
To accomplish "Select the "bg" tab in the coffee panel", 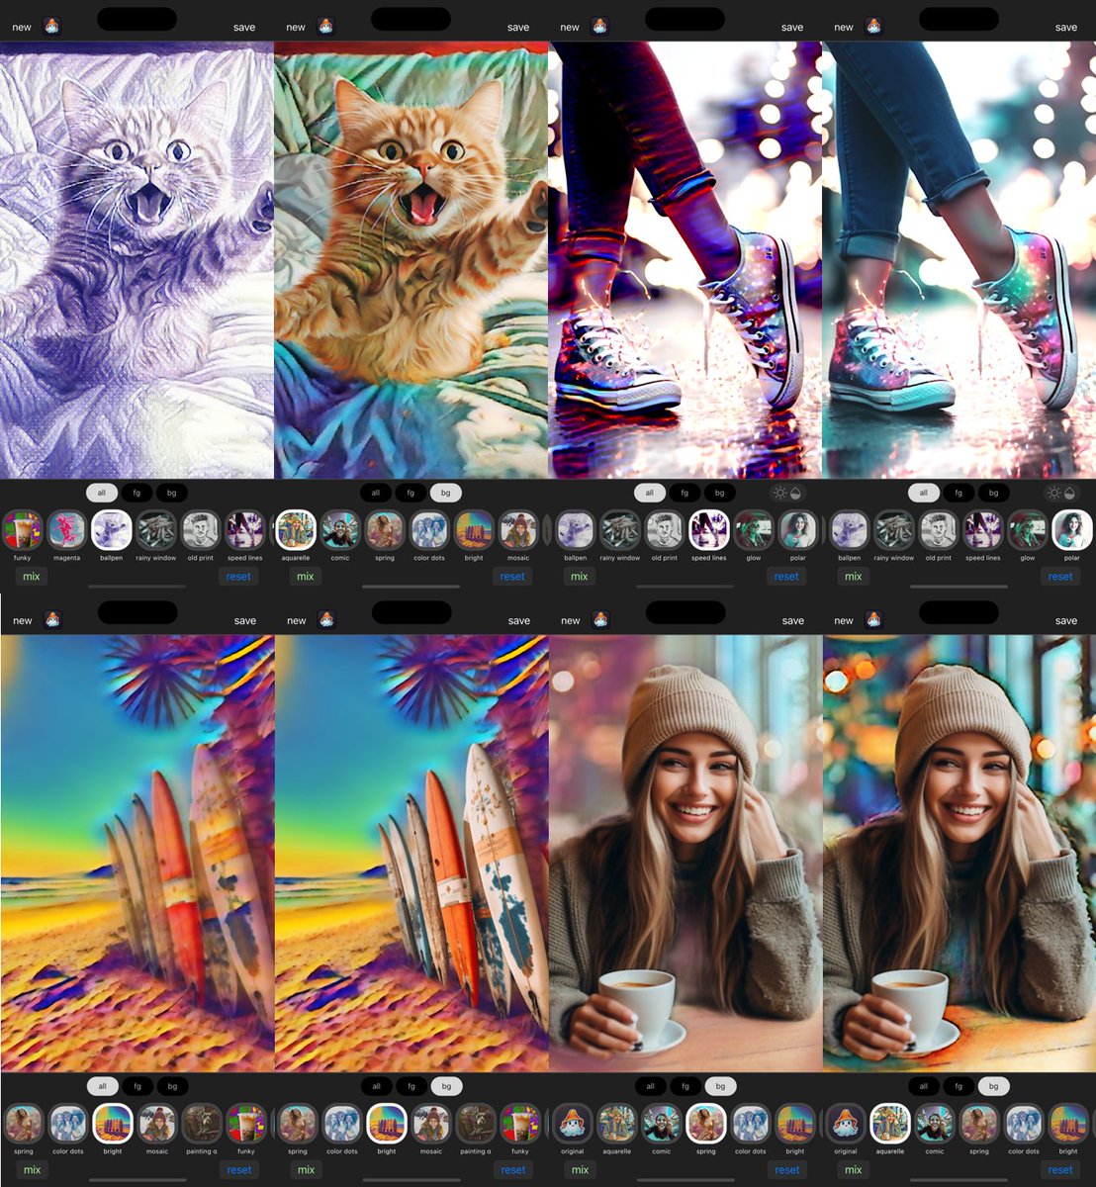I will 720,1086.
